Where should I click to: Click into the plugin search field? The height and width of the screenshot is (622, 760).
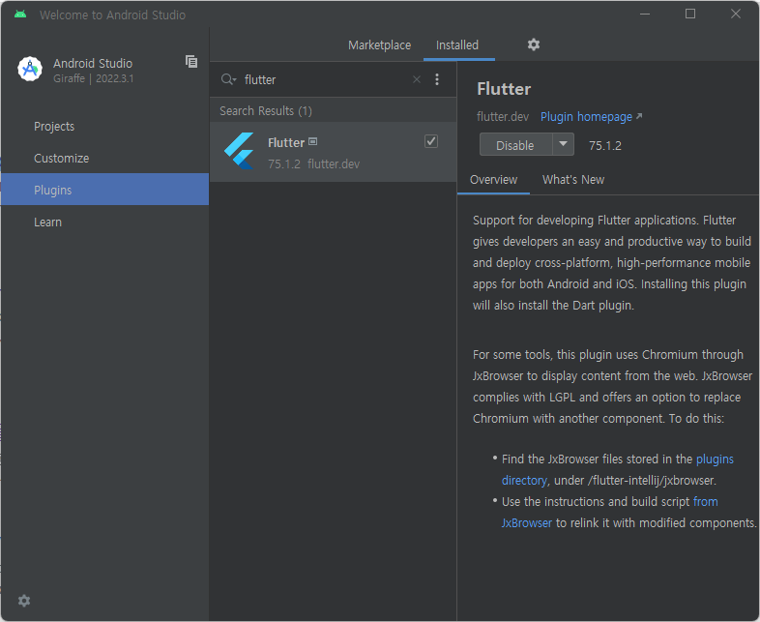[325, 79]
